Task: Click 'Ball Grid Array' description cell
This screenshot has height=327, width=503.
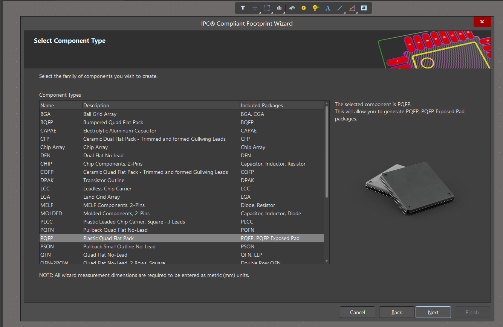Action: (x=100, y=114)
